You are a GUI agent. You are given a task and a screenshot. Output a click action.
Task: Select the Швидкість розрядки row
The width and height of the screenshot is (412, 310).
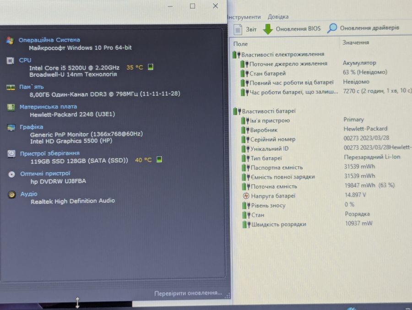(327, 224)
